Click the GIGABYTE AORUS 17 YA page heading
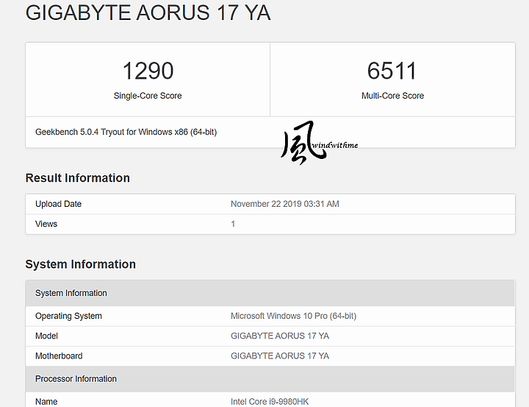Image resolution: width=529 pixels, height=407 pixels. [148, 13]
